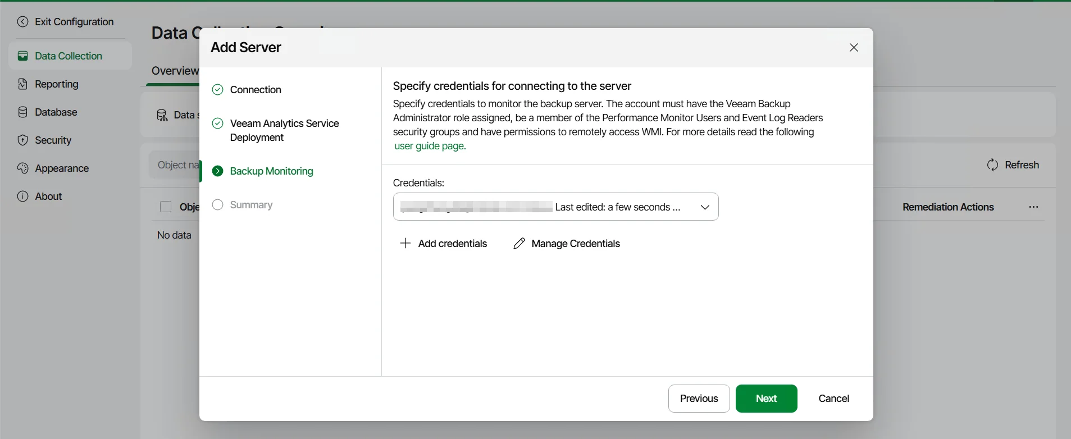The image size is (1071, 439).
Task: Click the Reporting sidebar icon
Action: [22, 84]
